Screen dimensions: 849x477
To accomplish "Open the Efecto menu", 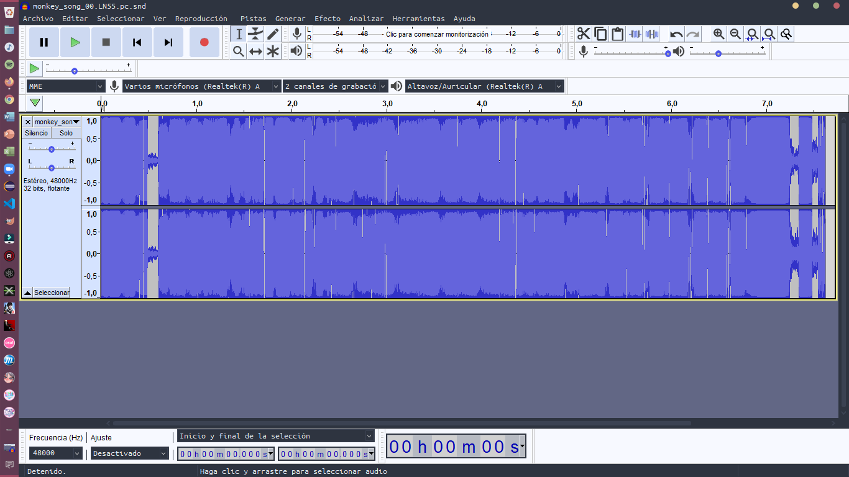I will [x=328, y=19].
